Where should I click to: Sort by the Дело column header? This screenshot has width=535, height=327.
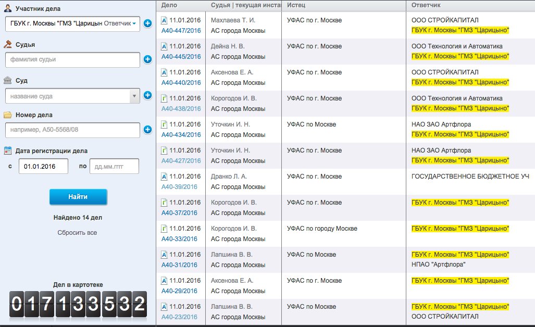pyautogui.click(x=169, y=5)
